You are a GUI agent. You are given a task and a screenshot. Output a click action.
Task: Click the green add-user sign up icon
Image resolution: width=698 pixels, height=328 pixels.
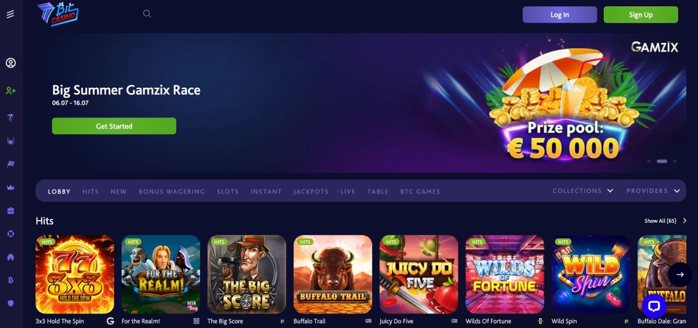click(x=10, y=91)
